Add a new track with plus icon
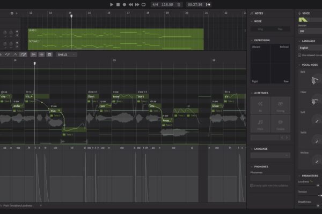The width and height of the screenshot is (322, 214). 17,13
